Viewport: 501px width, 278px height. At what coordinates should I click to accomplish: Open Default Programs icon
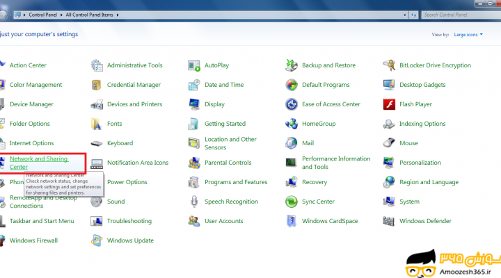point(292,85)
